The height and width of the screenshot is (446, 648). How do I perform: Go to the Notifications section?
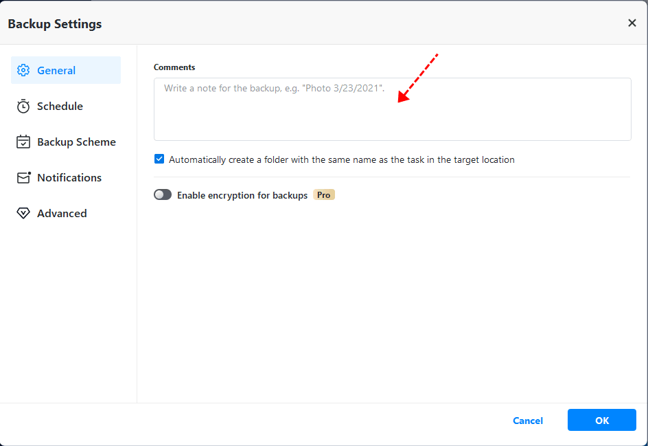69,177
